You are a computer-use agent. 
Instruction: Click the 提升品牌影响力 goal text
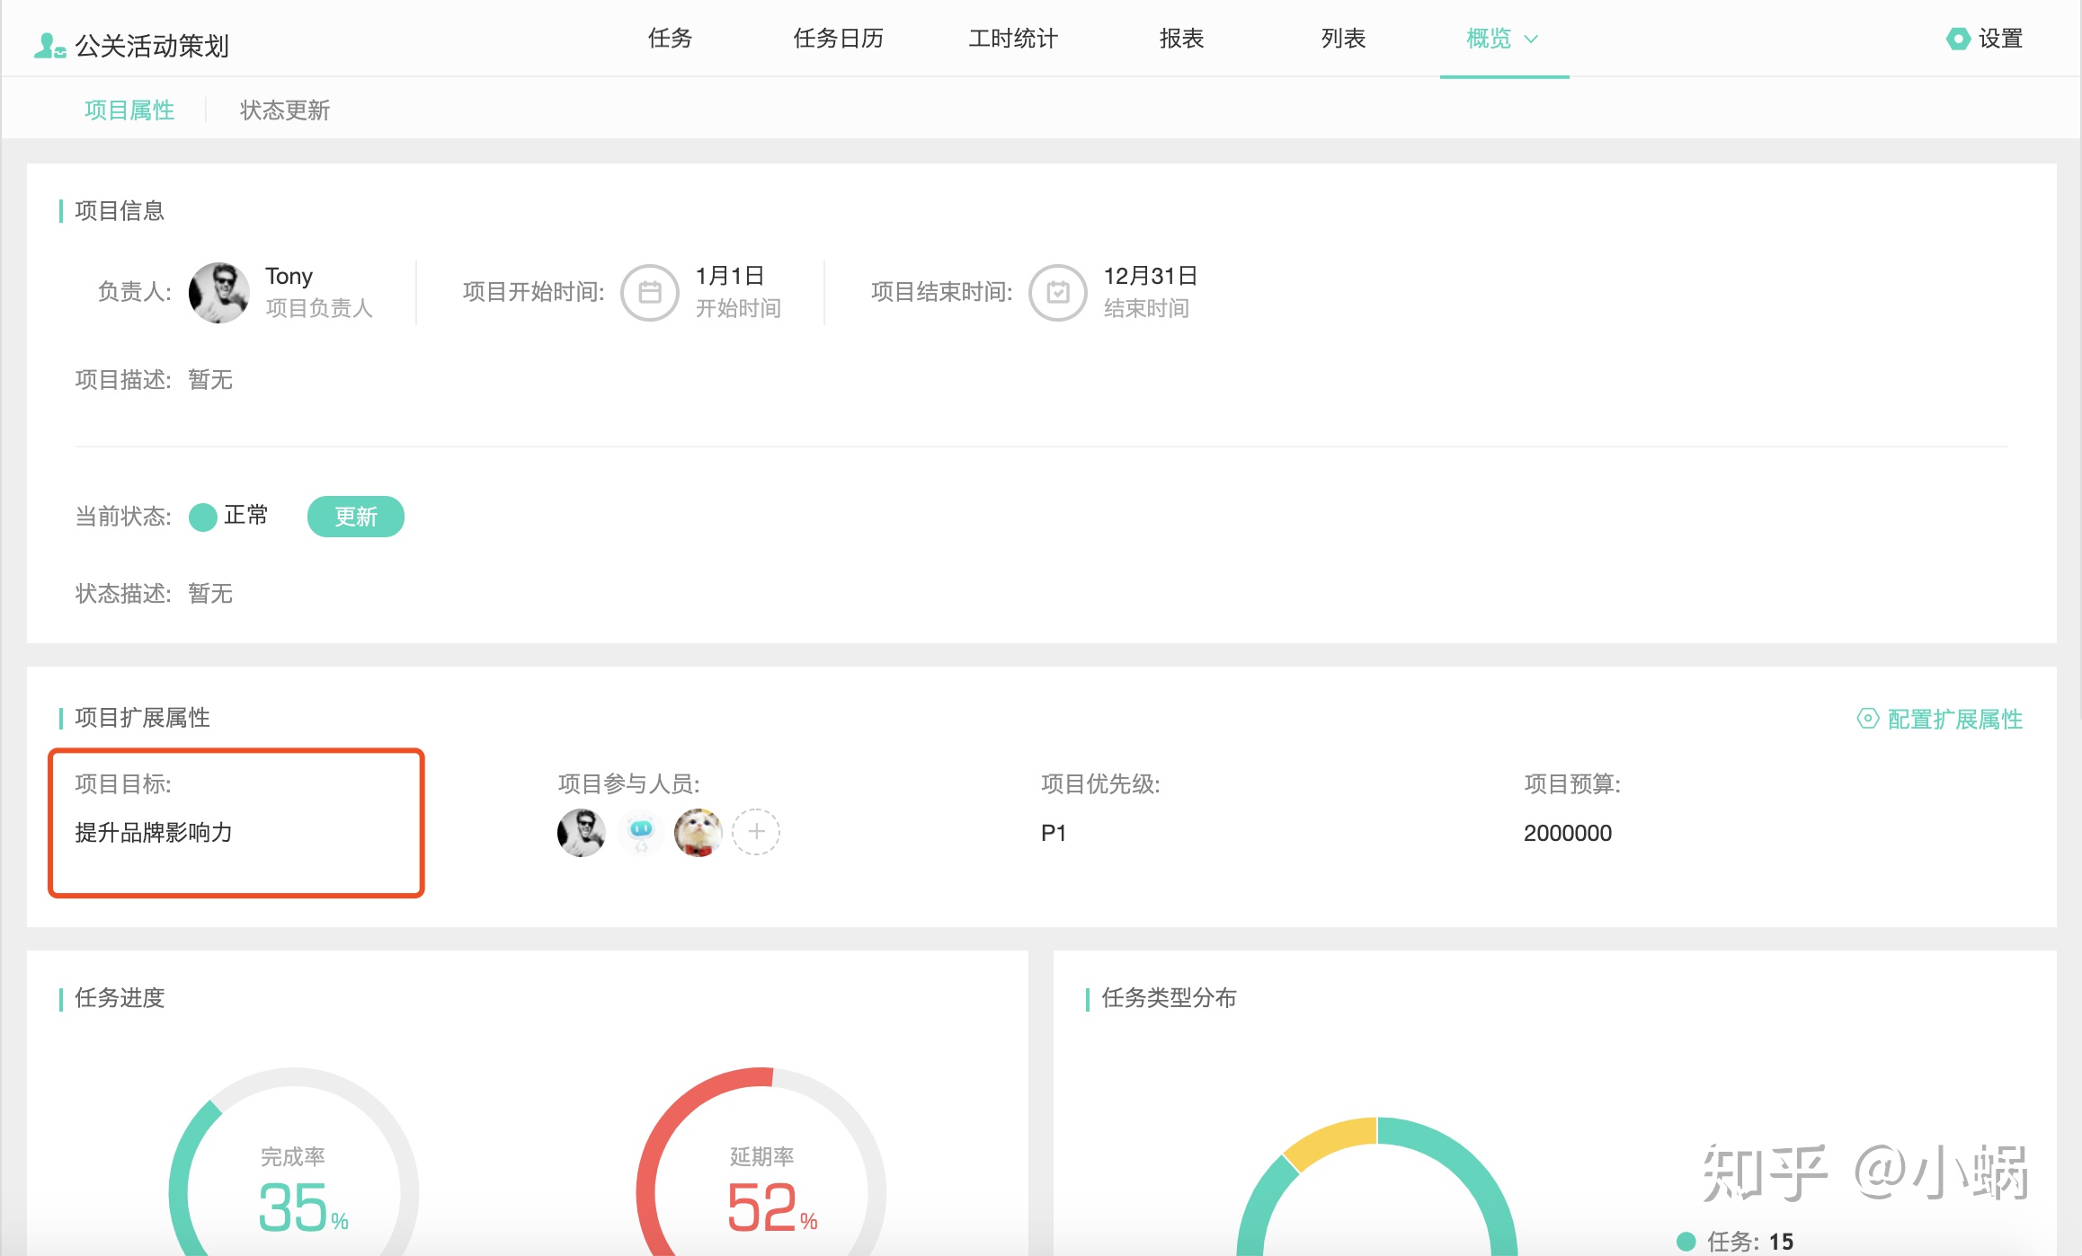click(x=154, y=833)
